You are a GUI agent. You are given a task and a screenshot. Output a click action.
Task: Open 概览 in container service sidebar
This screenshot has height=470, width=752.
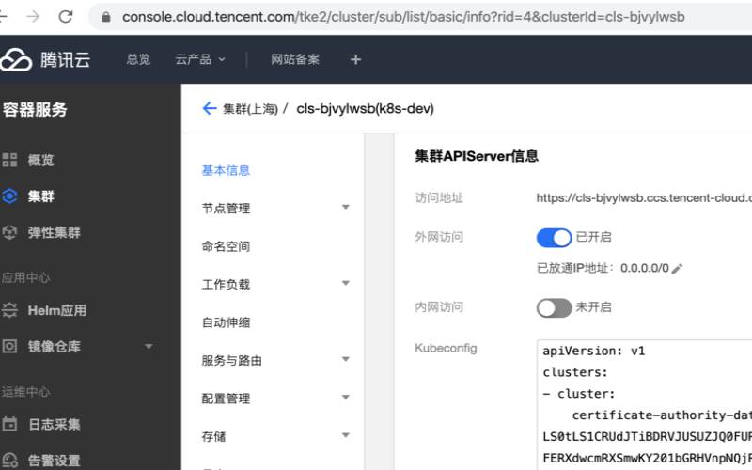tap(40, 160)
